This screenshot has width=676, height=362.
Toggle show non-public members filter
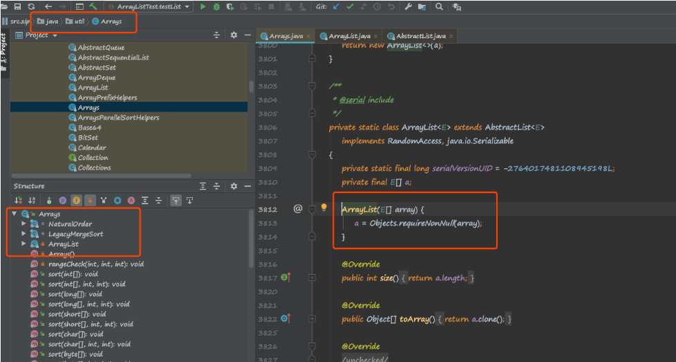coord(90,200)
